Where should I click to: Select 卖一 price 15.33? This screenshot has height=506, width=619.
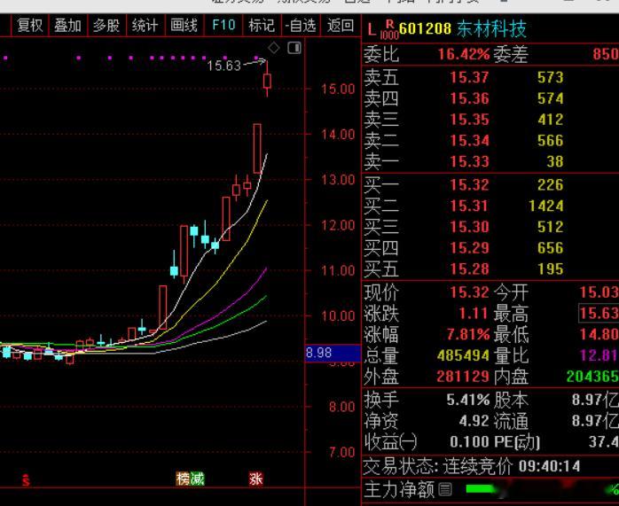(469, 161)
